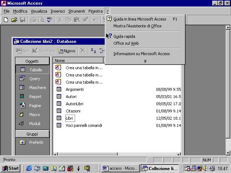Select the Moduli object type
Screen dimensions: 231x173
tap(32, 124)
